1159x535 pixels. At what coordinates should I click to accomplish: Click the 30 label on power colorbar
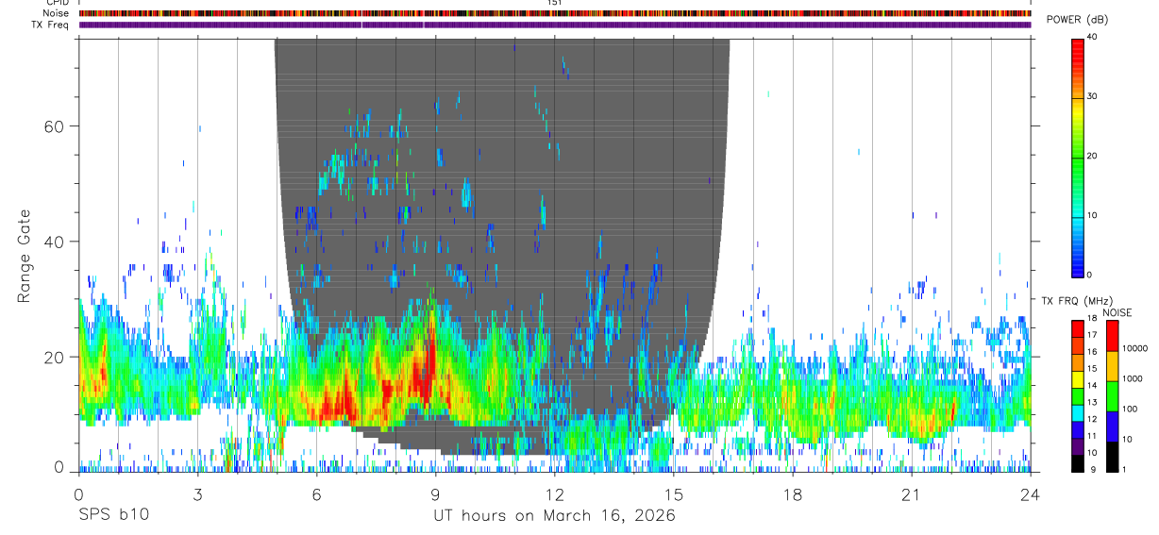(x=1093, y=97)
